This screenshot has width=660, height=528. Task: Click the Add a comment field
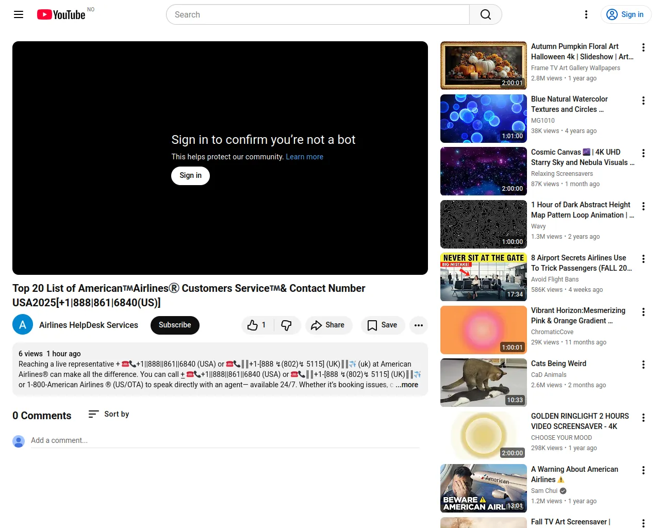225,440
